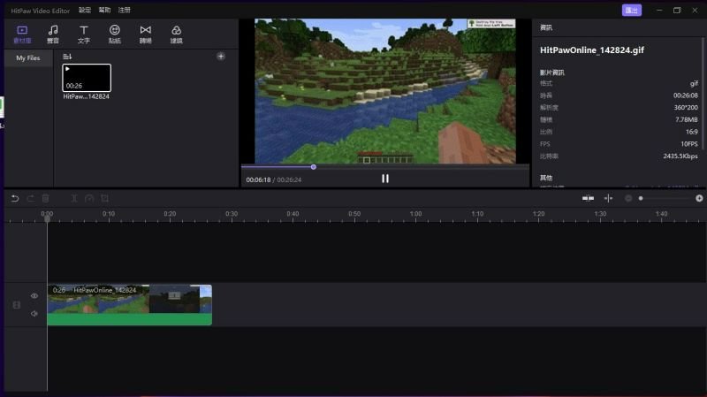707x397 pixels.
Task: Open the Register menu in title bar
Action: [125, 10]
